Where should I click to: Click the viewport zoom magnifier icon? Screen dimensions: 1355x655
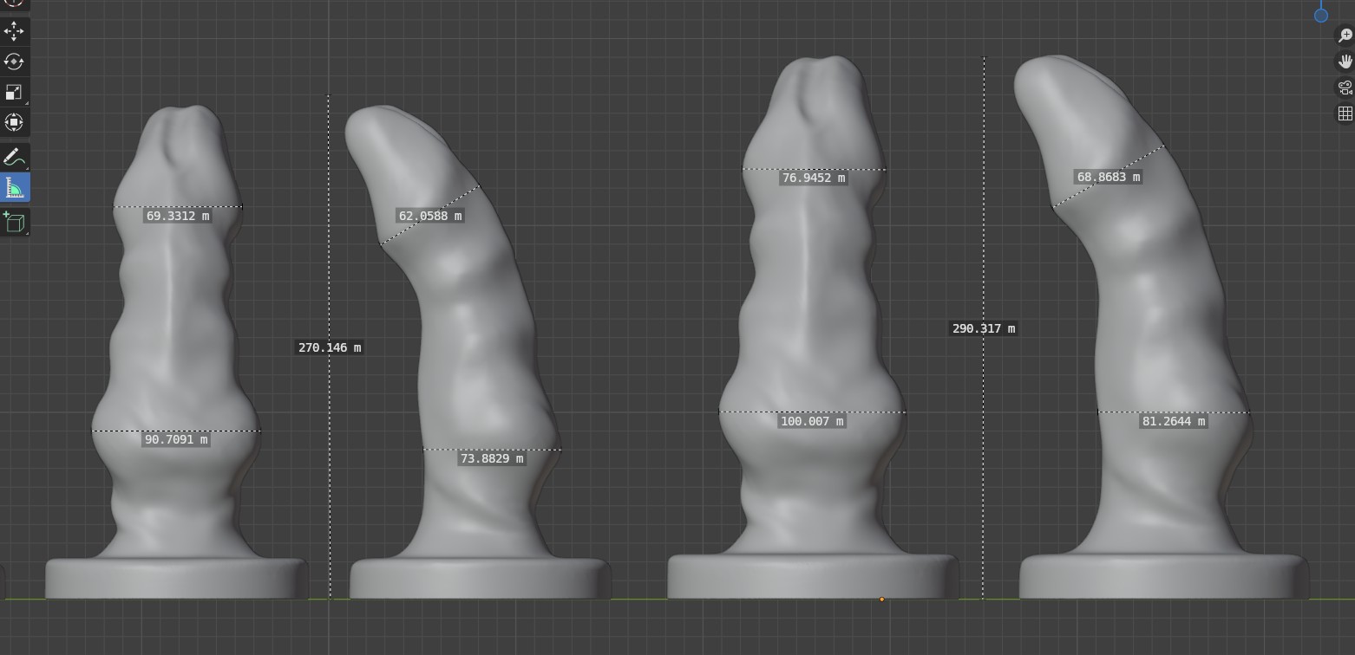point(1345,36)
